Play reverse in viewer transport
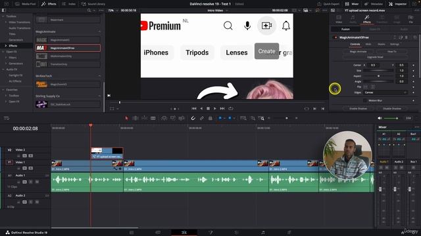 tap(201, 109)
